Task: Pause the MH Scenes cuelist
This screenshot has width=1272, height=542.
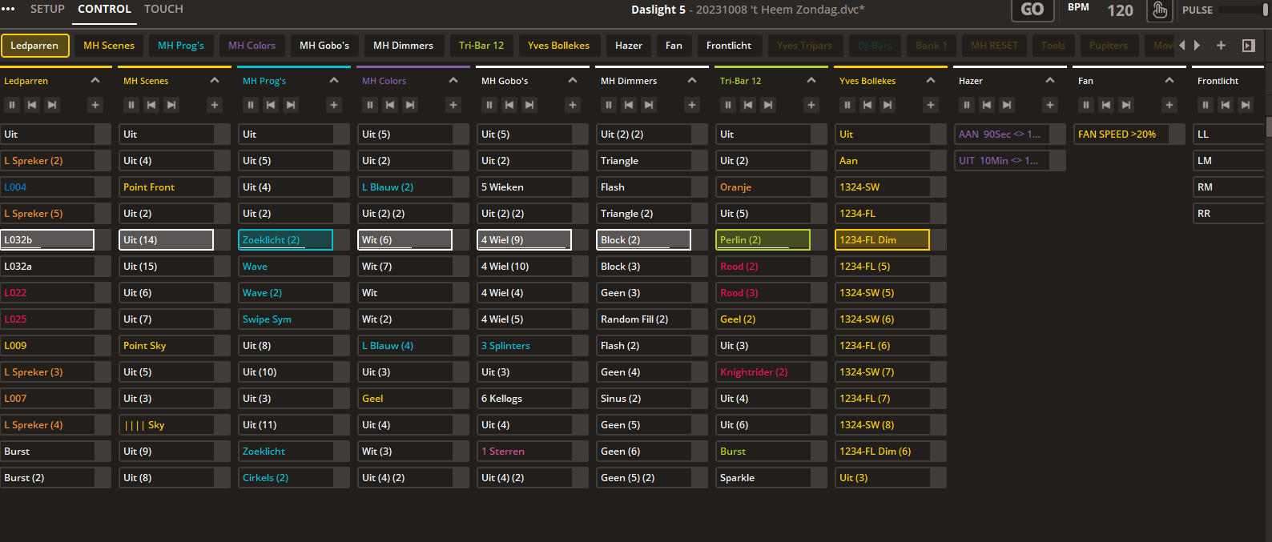Action: pos(131,105)
